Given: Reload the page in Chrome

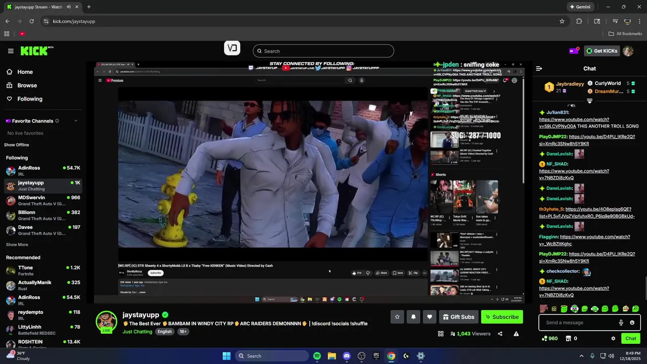Looking at the screenshot, I should 31,21.
